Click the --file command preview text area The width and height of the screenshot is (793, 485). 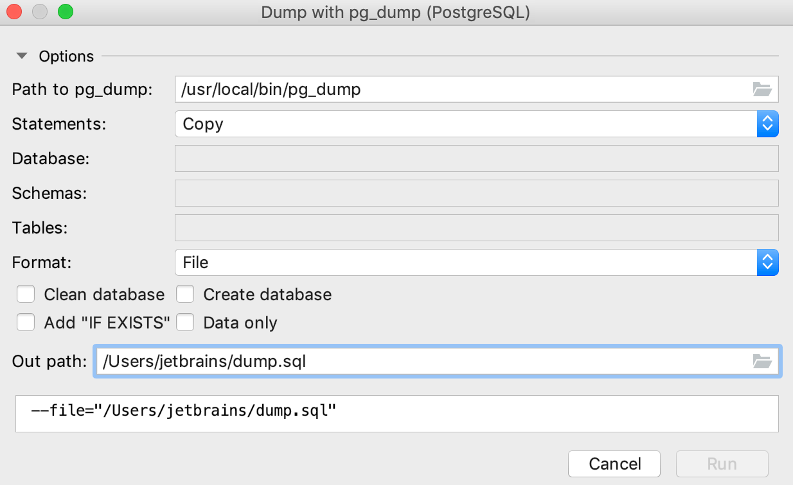click(397, 414)
